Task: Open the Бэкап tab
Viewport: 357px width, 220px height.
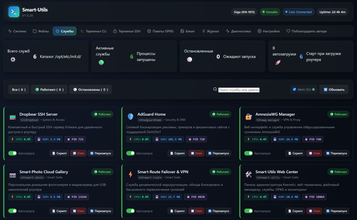Action: pos(188,31)
